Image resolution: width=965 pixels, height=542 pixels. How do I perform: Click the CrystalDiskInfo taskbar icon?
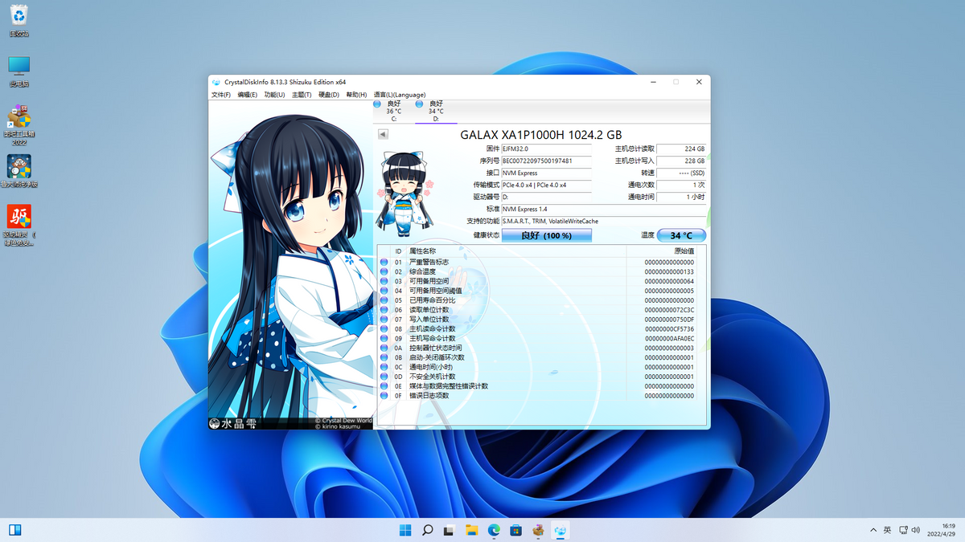[561, 530]
